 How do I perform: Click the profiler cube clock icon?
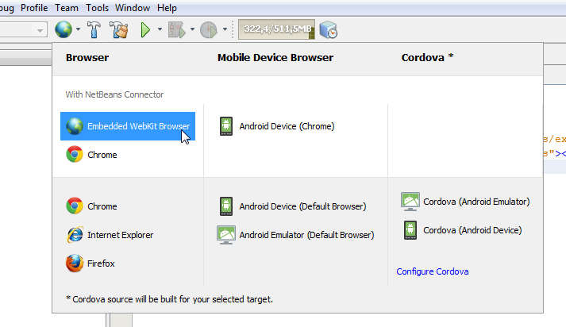[x=329, y=30]
